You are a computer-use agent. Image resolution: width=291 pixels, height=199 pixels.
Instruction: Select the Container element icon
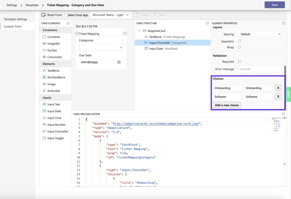(44, 37)
